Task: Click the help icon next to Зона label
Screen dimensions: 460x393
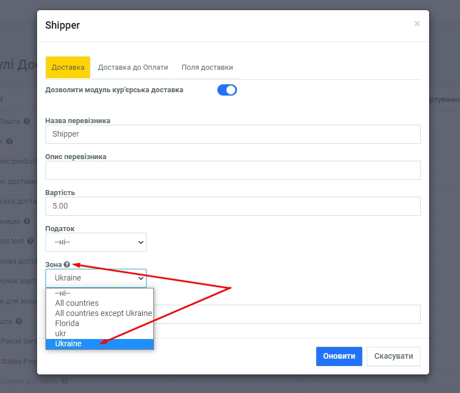Action: [x=67, y=264]
